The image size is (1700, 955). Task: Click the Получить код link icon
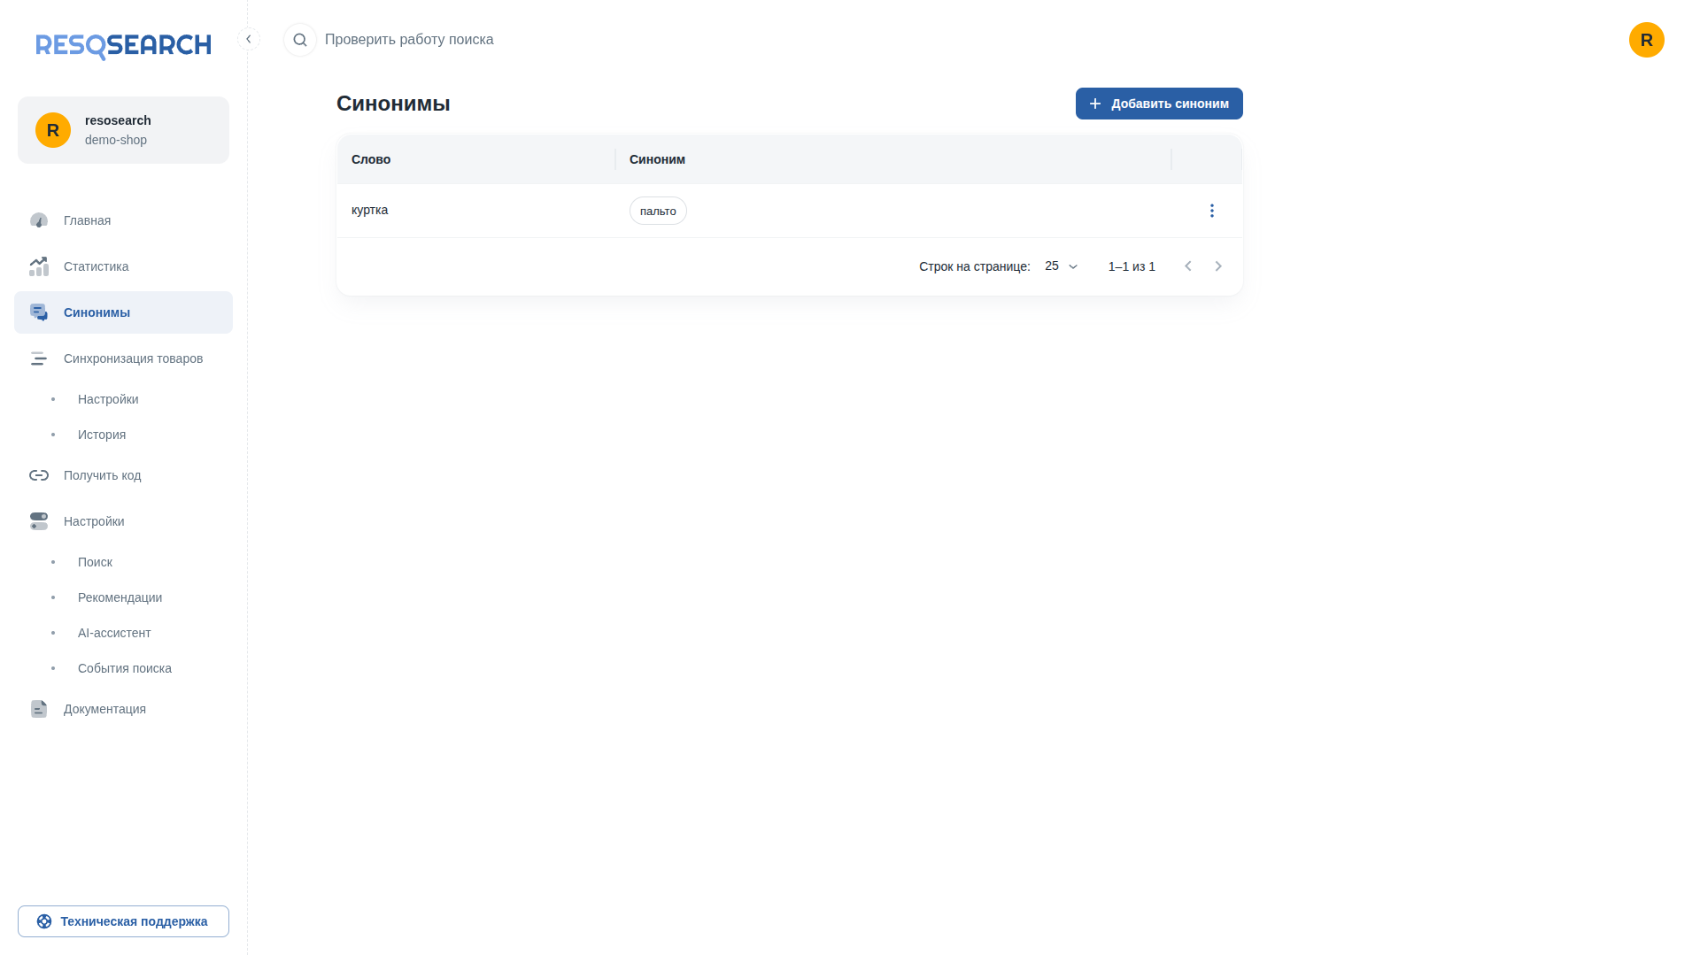[x=39, y=475]
